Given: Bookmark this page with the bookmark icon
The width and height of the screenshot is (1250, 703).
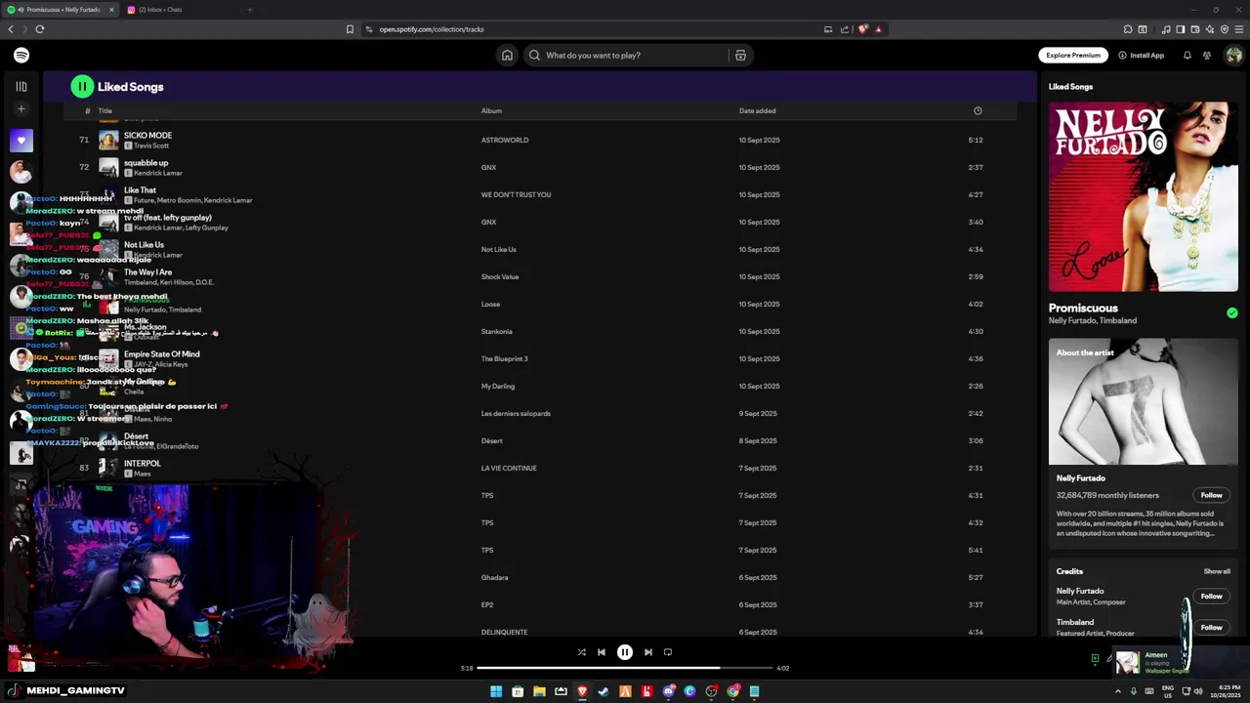Looking at the screenshot, I should click(350, 29).
